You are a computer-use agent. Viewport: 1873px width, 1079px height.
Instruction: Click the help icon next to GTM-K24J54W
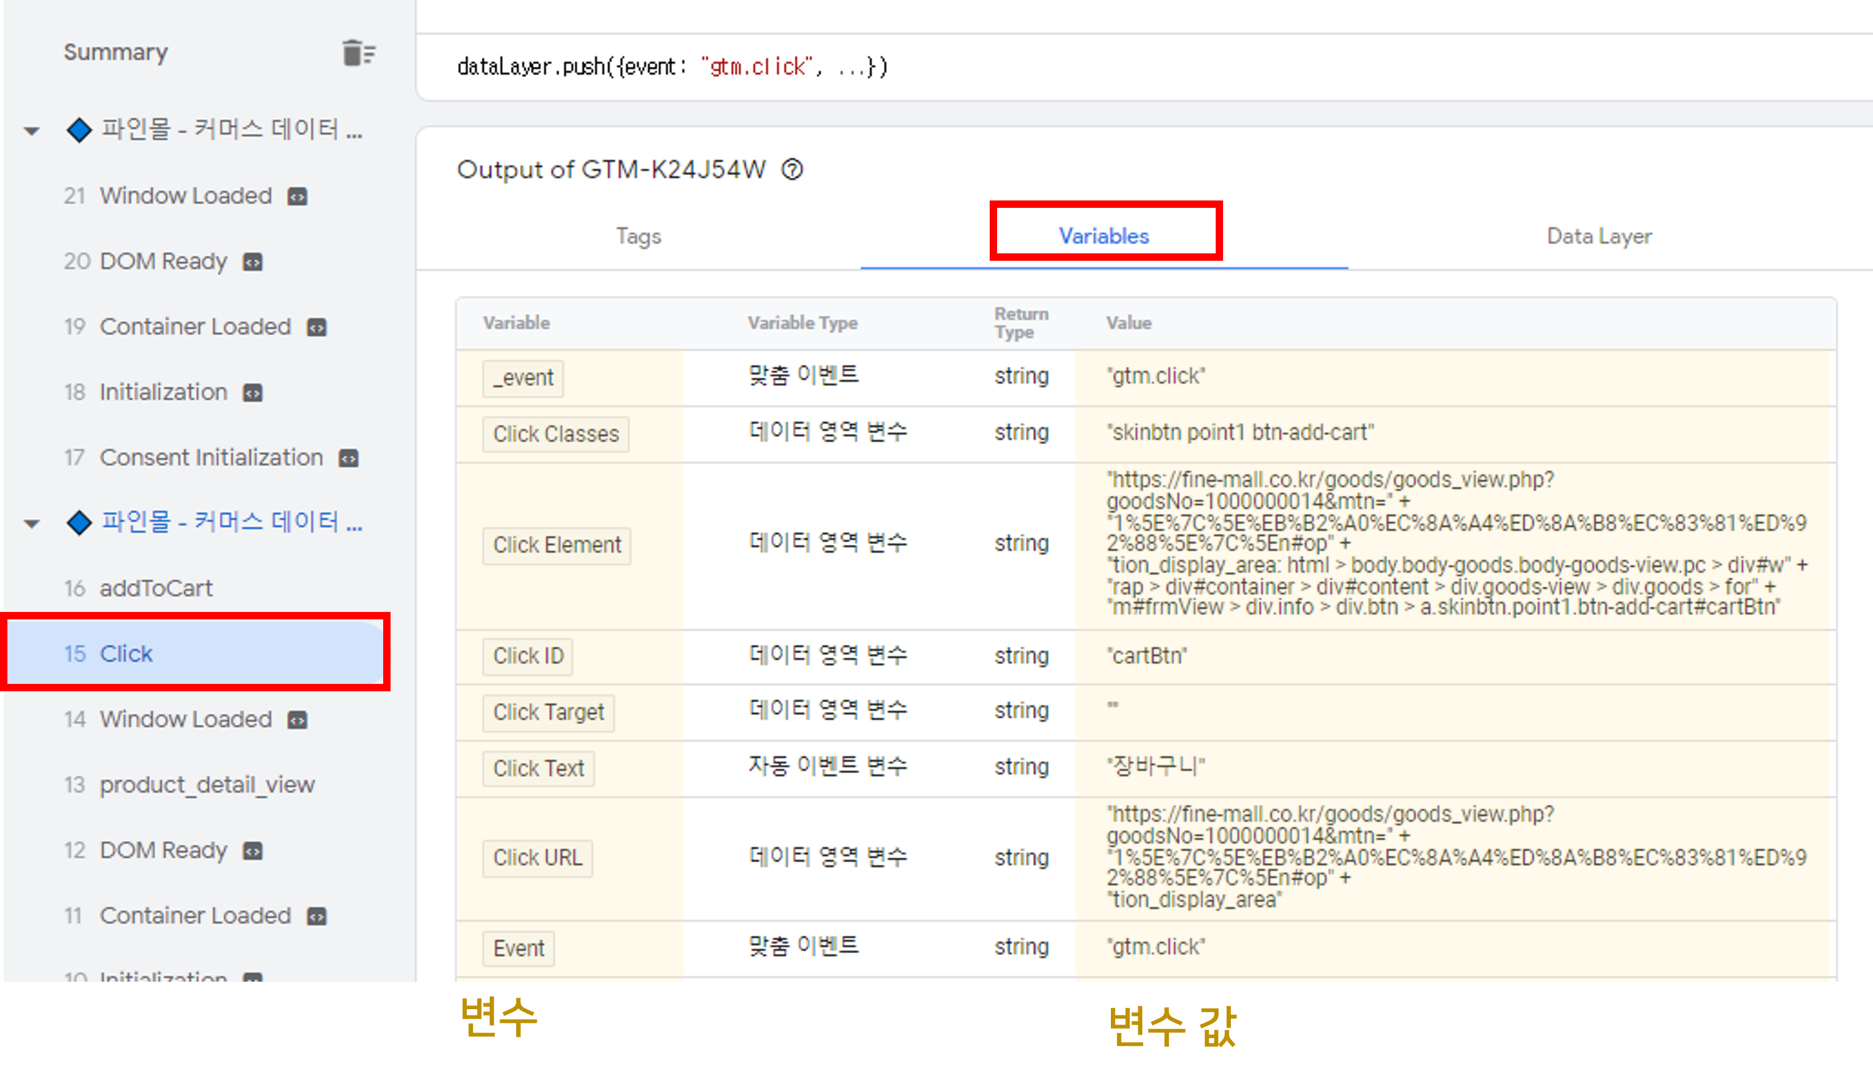(792, 170)
